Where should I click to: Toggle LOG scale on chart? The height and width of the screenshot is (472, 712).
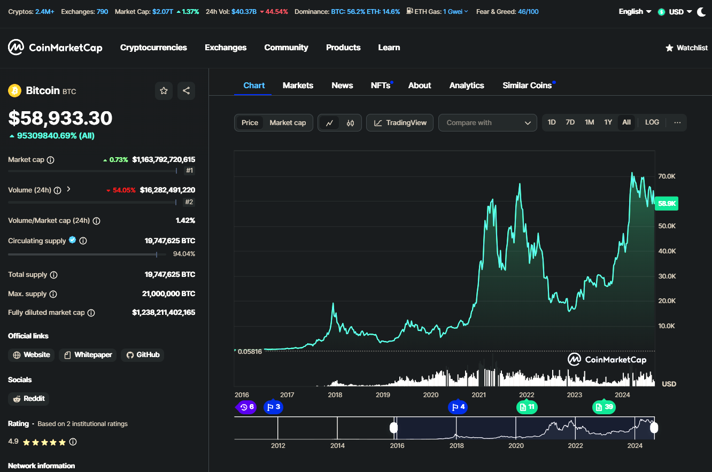tap(652, 122)
